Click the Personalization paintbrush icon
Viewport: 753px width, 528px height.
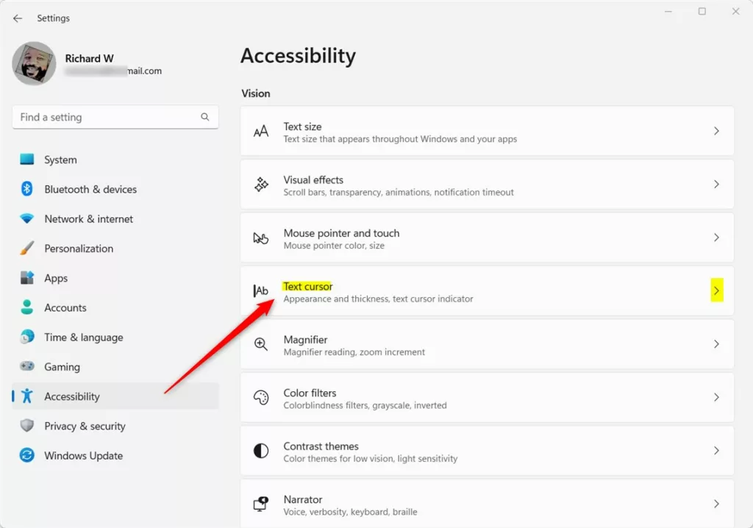27,249
